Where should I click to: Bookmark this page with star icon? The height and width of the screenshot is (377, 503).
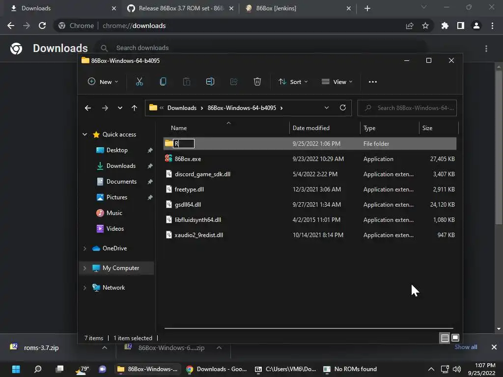pos(425,26)
